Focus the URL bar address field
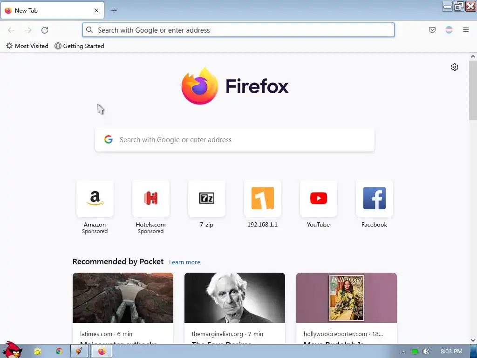The height and width of the screenshot is (358, 477). click(238, 30)
